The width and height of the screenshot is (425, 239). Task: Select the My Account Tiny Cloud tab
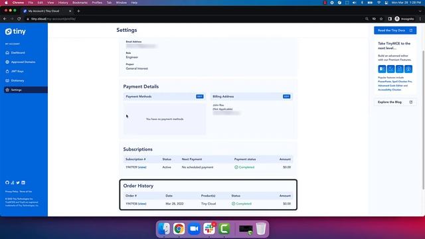pos(47,11)
